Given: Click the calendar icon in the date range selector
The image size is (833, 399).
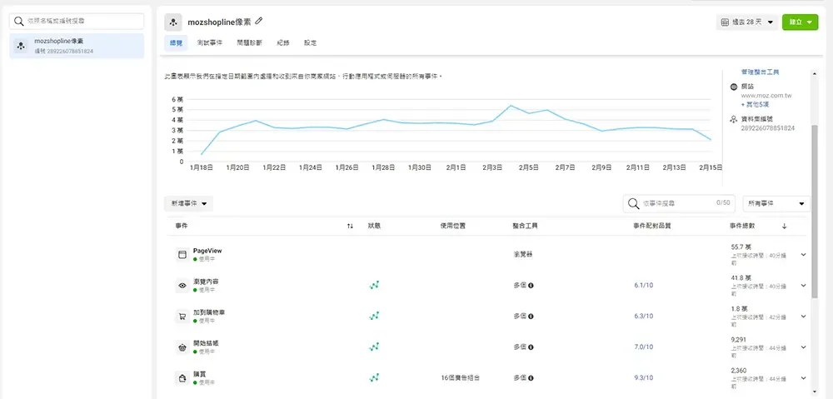Looking at the screenshot, I should (x=726, y=22).
